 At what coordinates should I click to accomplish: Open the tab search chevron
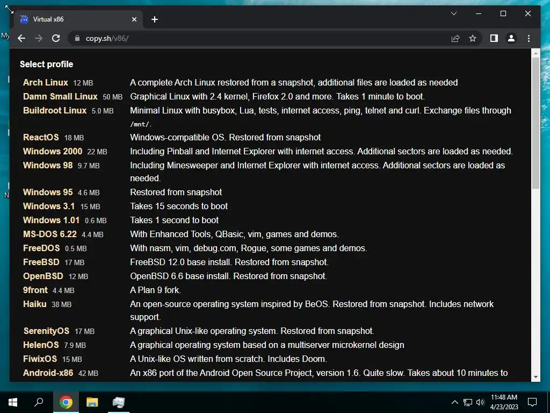click(x=453, y=13)
